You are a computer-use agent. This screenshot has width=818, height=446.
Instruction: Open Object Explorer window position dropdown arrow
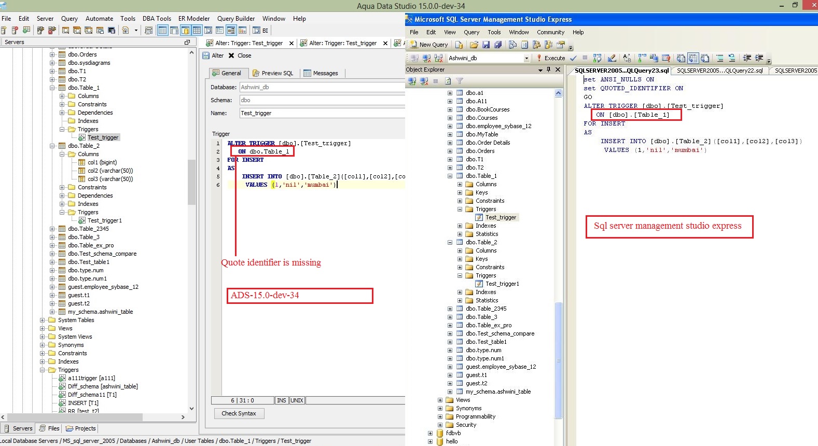(540, 69)
